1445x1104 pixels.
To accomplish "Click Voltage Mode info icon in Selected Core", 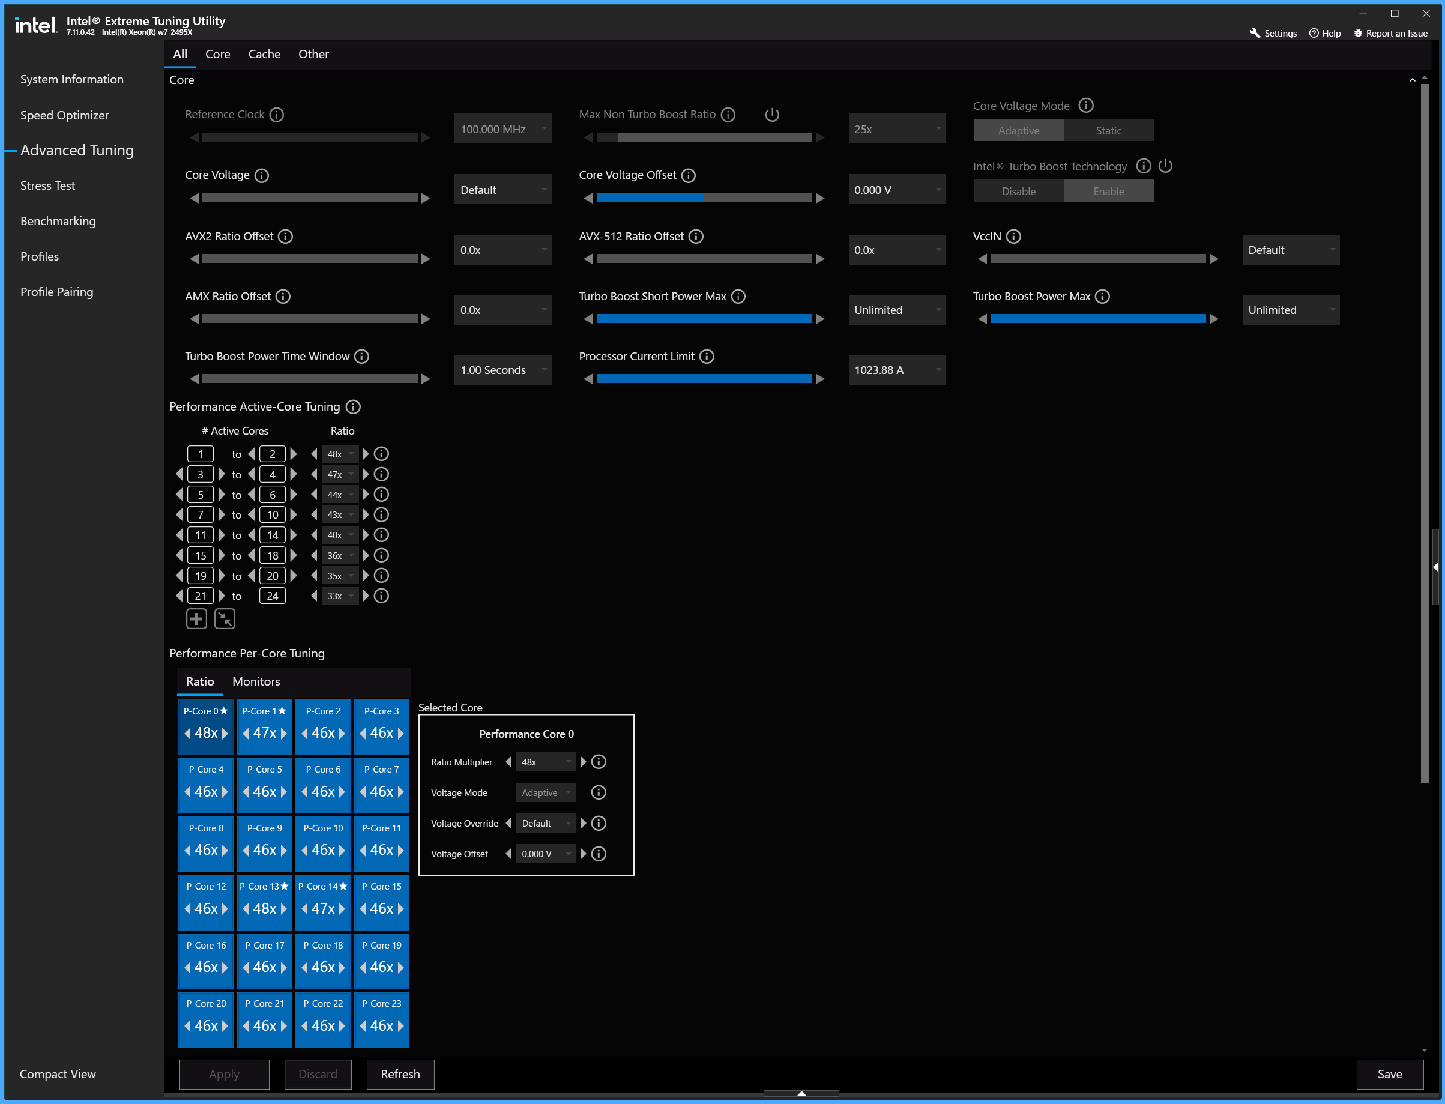I will point(599,792).
